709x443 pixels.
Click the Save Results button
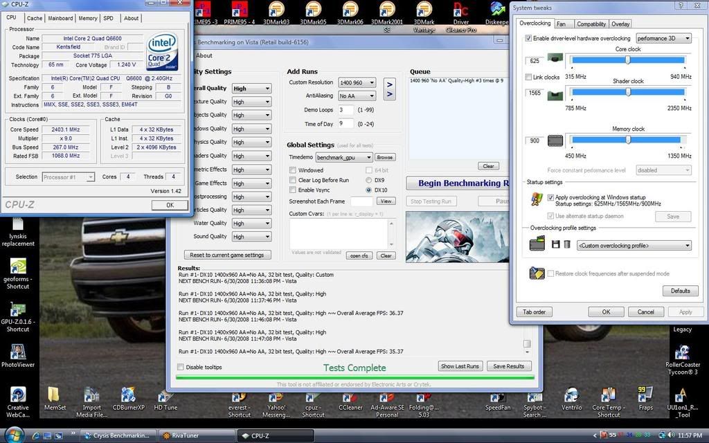(x=509, y=366)
